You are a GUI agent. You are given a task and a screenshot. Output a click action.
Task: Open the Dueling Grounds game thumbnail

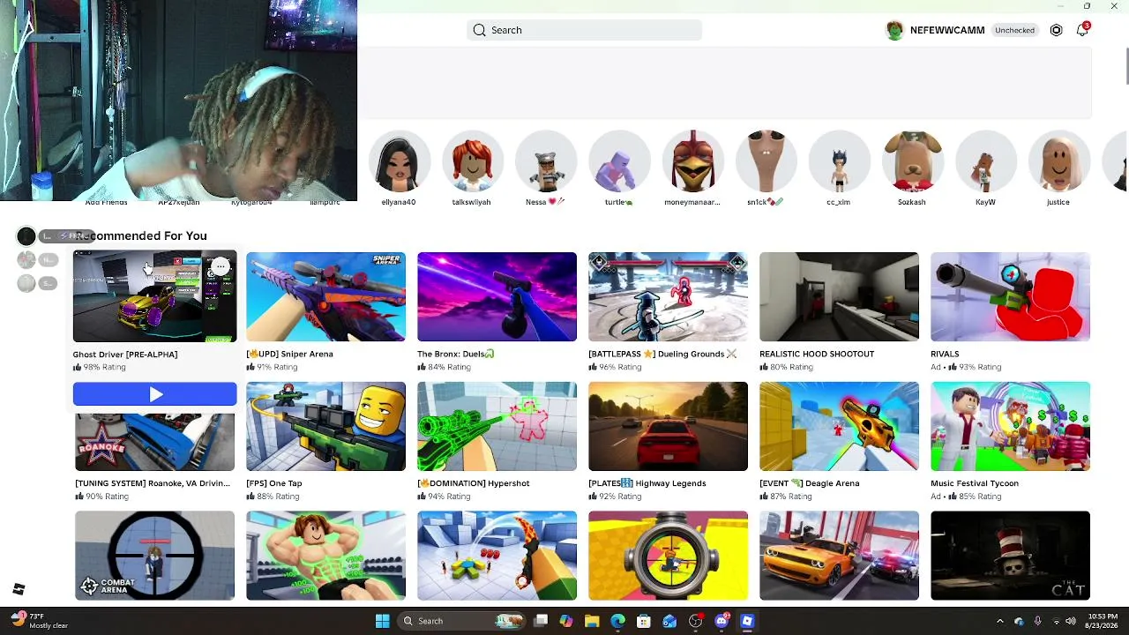[669, 297]
